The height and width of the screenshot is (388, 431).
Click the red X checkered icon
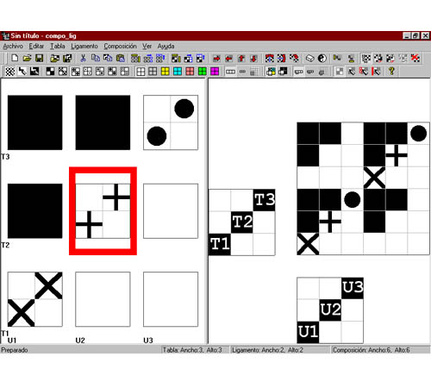click(415, 59)
